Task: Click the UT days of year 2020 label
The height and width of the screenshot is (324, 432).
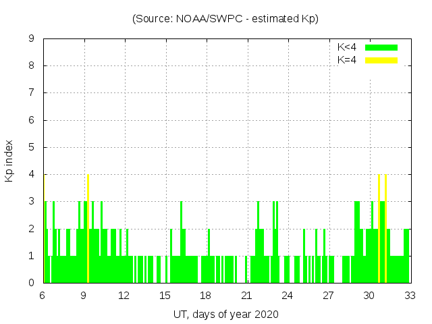Action: tap(225, 314)
